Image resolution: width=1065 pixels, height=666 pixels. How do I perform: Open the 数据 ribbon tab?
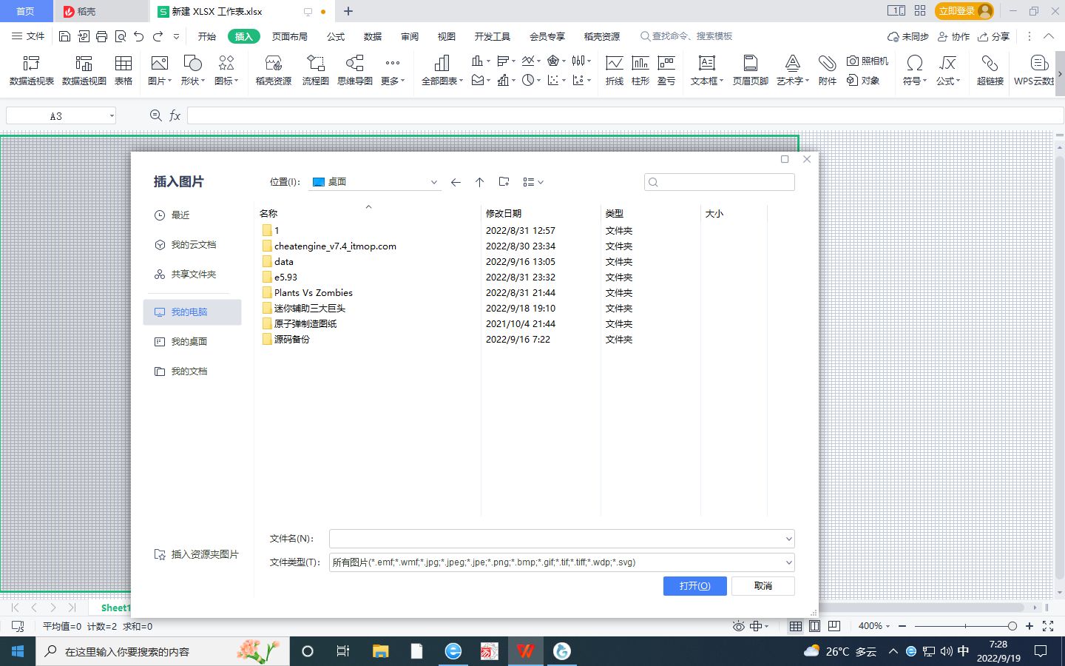click(373, 36)
